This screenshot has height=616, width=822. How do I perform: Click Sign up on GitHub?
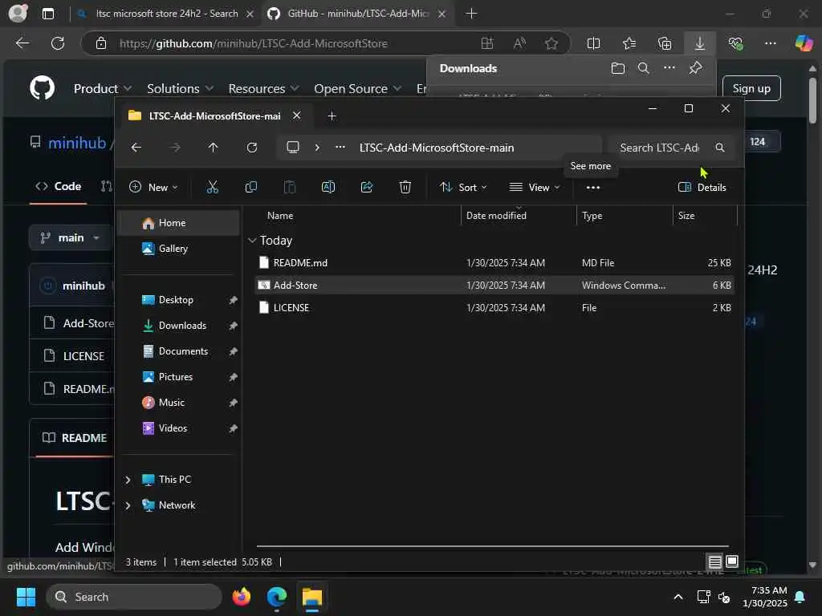click(751, 88)
